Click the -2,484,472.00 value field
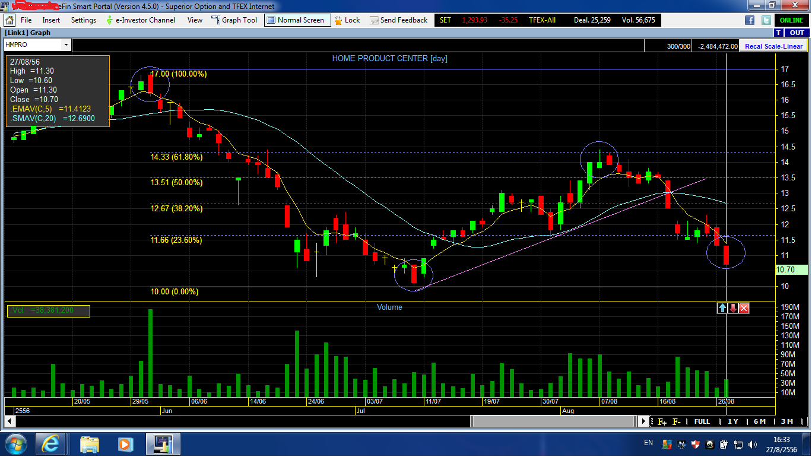812x457 pixels. coord(716,46)
